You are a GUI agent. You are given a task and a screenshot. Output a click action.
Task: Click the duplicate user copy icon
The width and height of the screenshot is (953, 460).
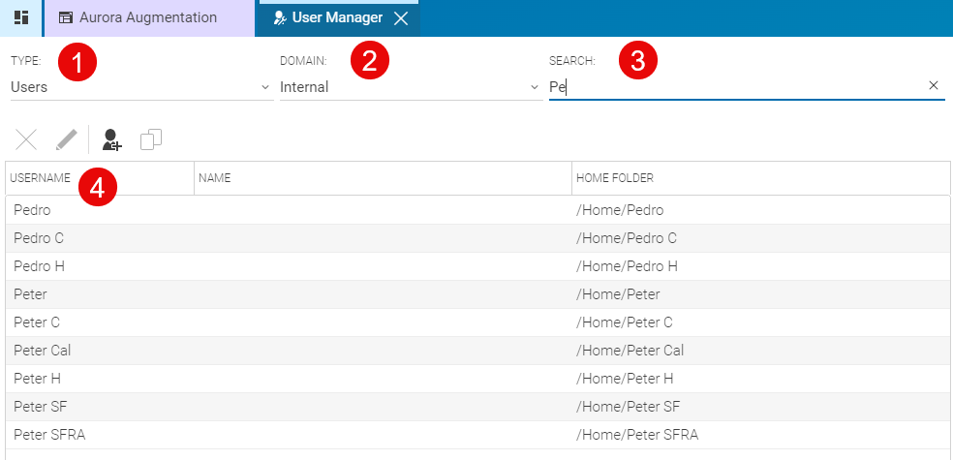(x=151, y=140)
